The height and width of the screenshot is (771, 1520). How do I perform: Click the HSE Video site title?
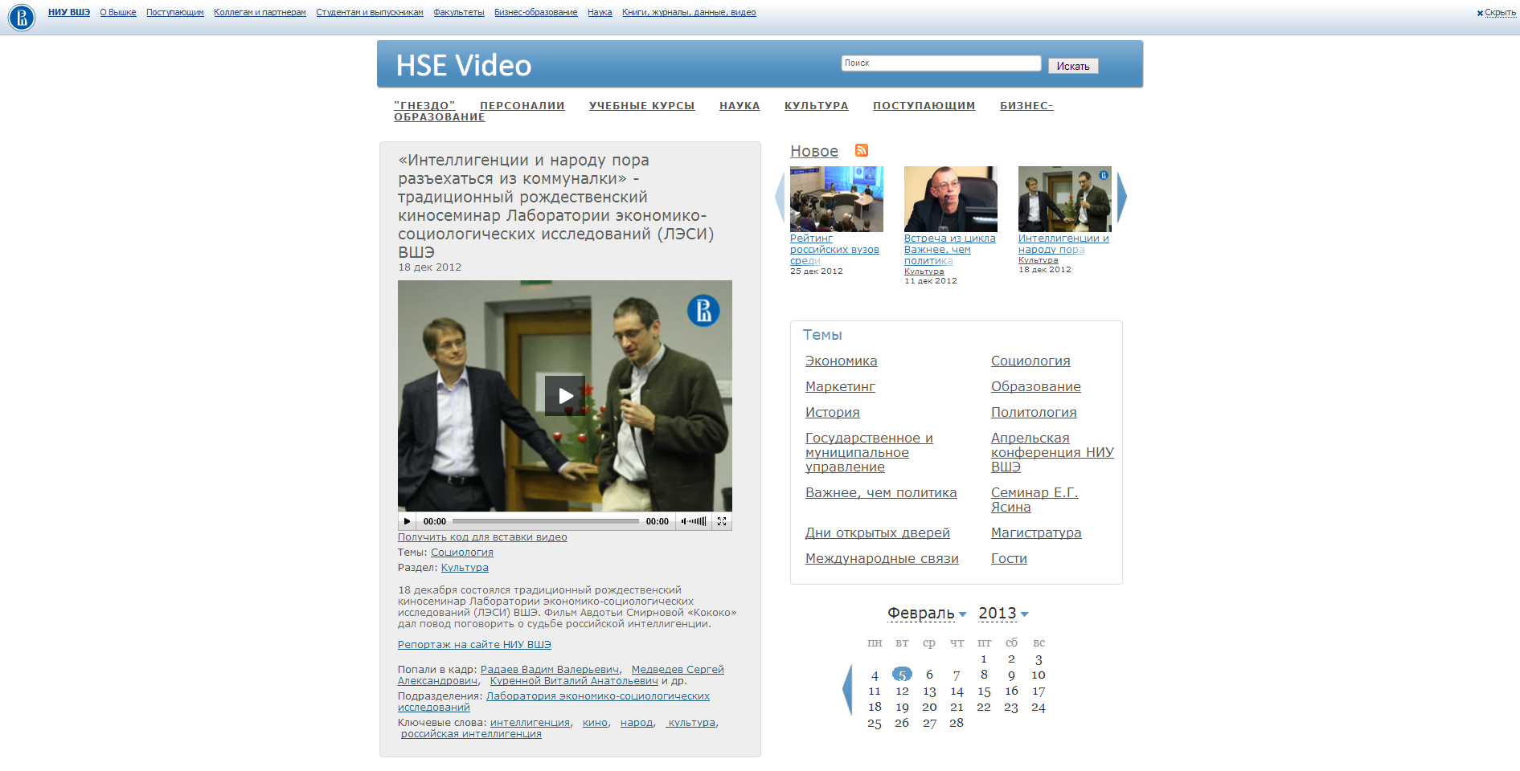tap(464, 65)
